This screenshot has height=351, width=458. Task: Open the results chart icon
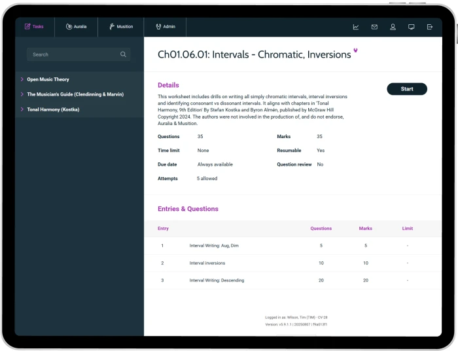click(356, 27)
